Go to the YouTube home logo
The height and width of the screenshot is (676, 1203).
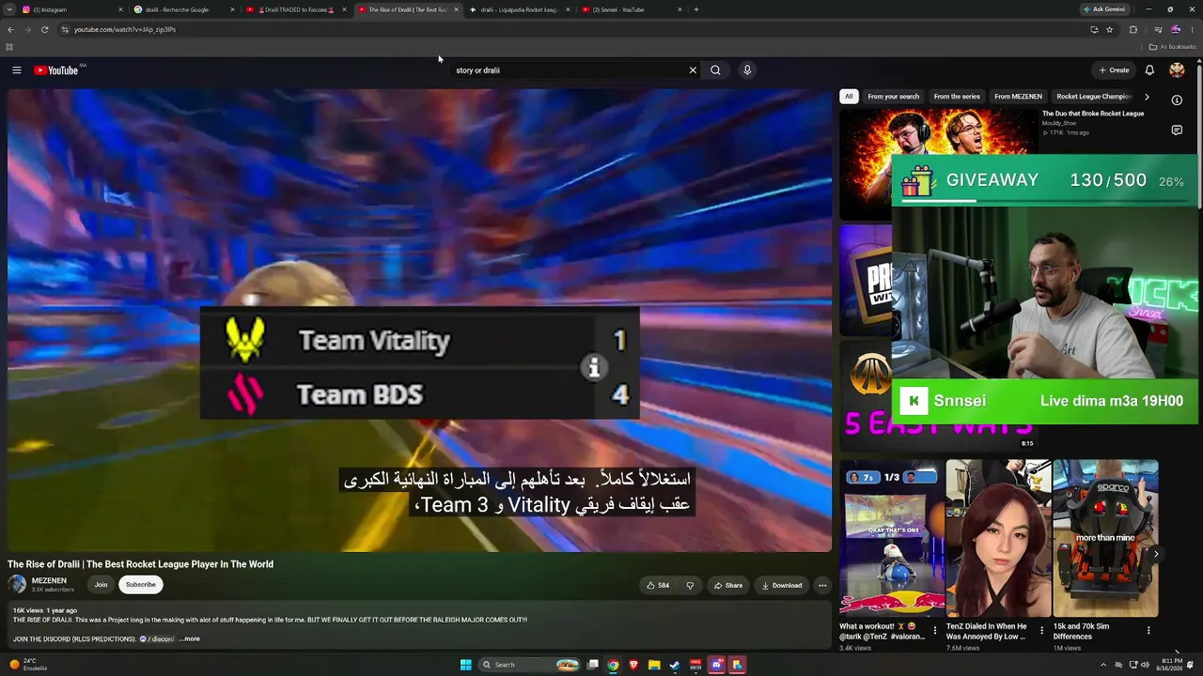(56, 70)
